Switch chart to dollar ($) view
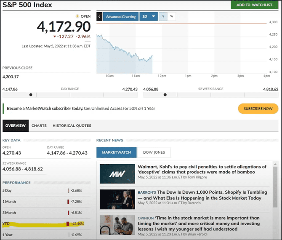 point(163,16)
